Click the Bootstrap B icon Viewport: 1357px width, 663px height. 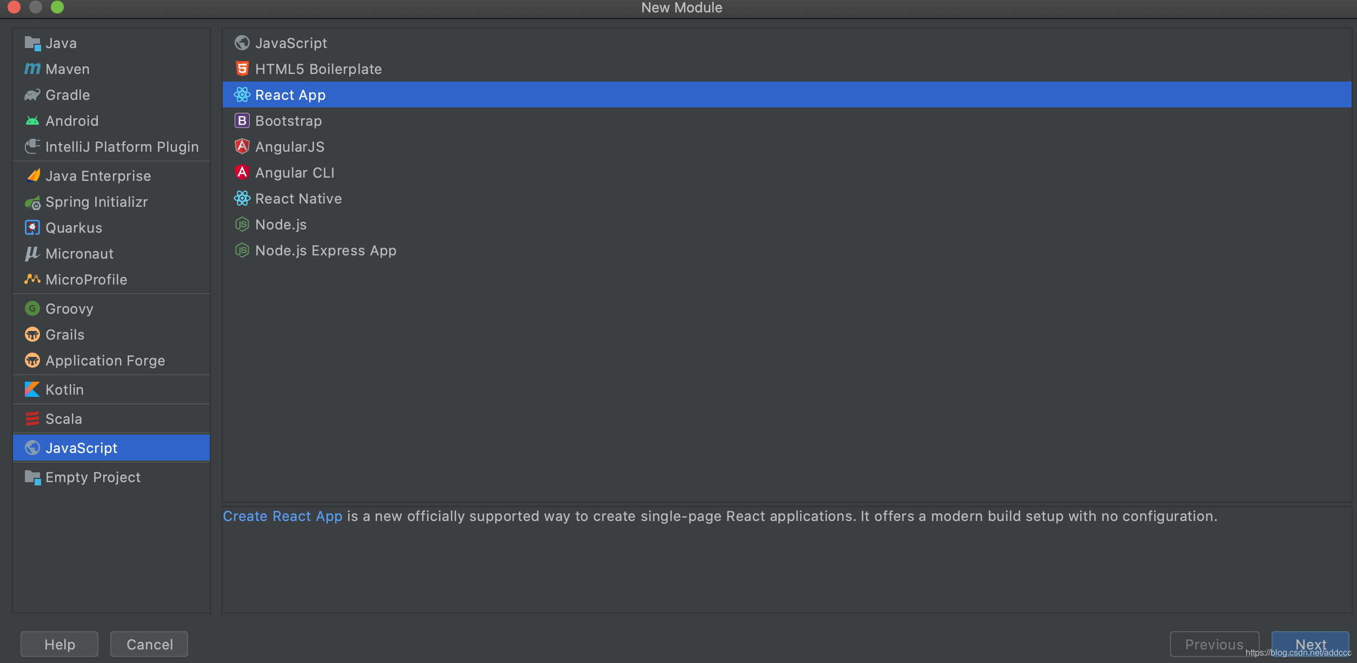coord(242,120)
